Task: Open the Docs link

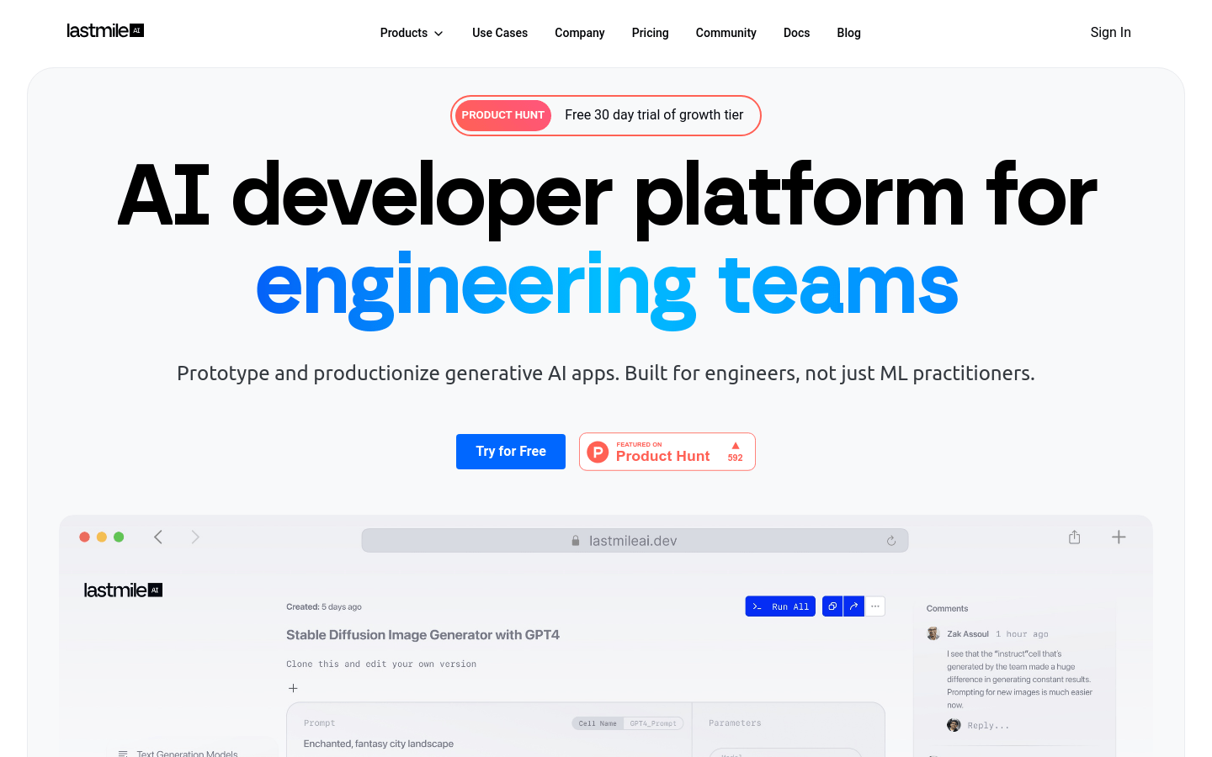Action: click(797, 33)
